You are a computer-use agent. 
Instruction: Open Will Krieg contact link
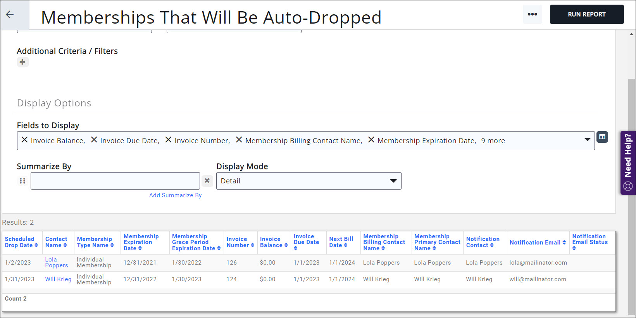[x=58, y=279]
